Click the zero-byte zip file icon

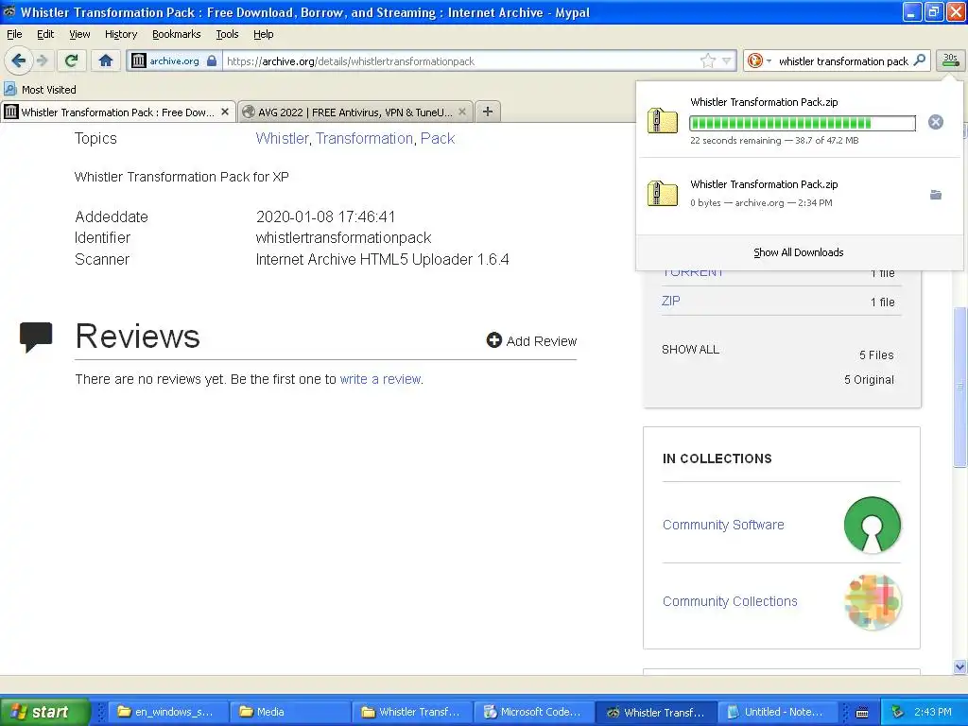pyautogui.click(x=662, y=193)
